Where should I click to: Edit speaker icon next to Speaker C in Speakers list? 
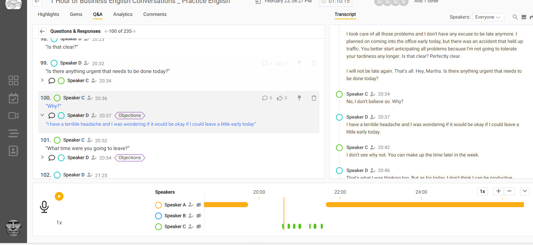coord(191,226)
